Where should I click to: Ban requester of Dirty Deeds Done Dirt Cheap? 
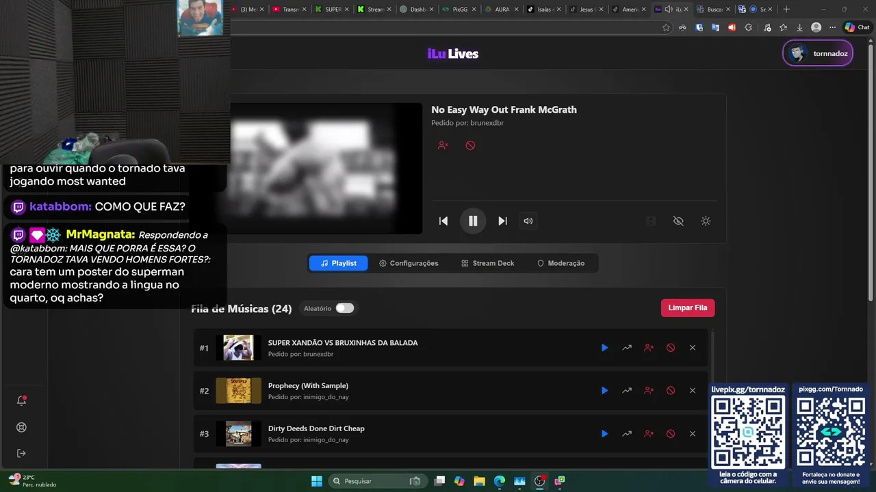tap(649, 434)
